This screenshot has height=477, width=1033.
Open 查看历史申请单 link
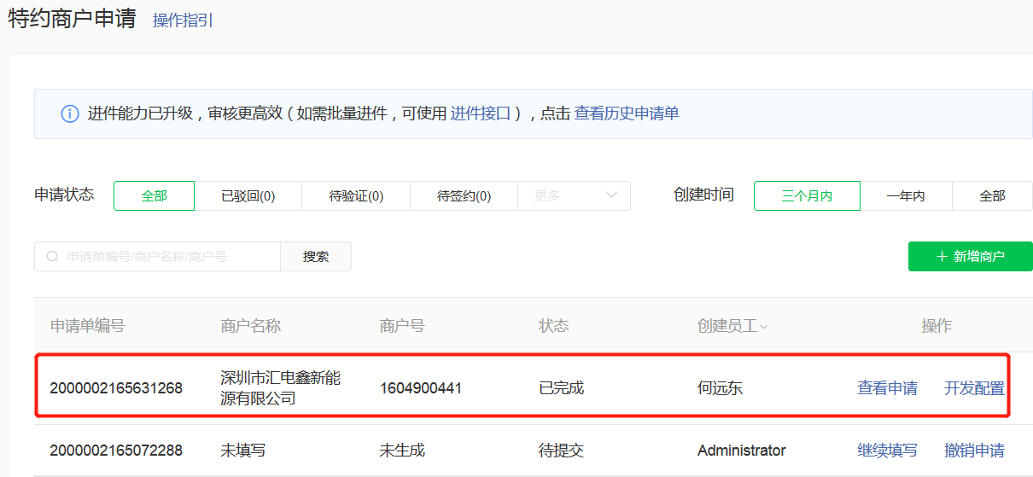(626, 113)
